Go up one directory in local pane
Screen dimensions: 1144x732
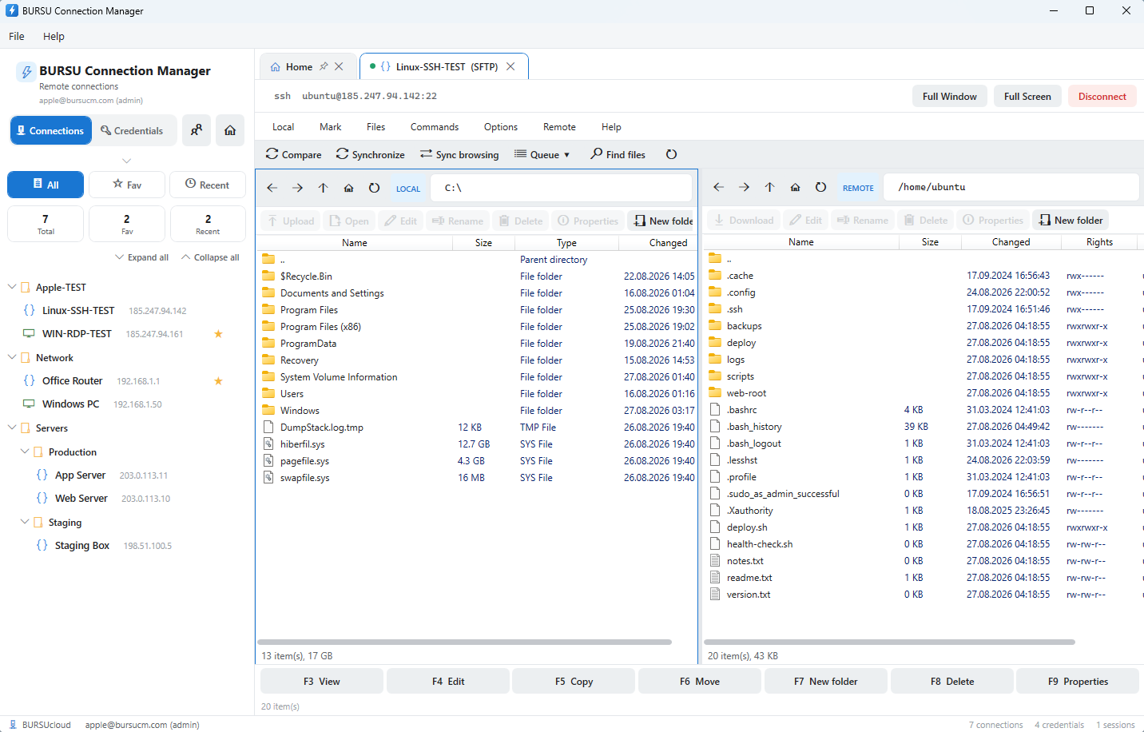[x=324, y=188]
